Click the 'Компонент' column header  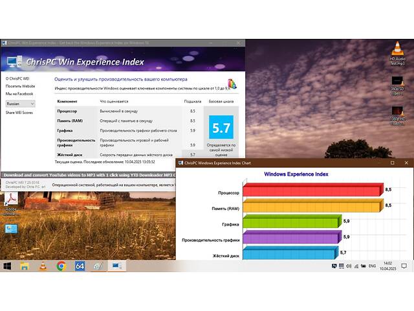(67, 102)
